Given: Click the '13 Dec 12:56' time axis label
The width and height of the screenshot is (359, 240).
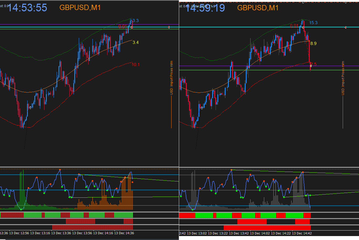Looking at the screenshot, I should click(x=19, y=233).
